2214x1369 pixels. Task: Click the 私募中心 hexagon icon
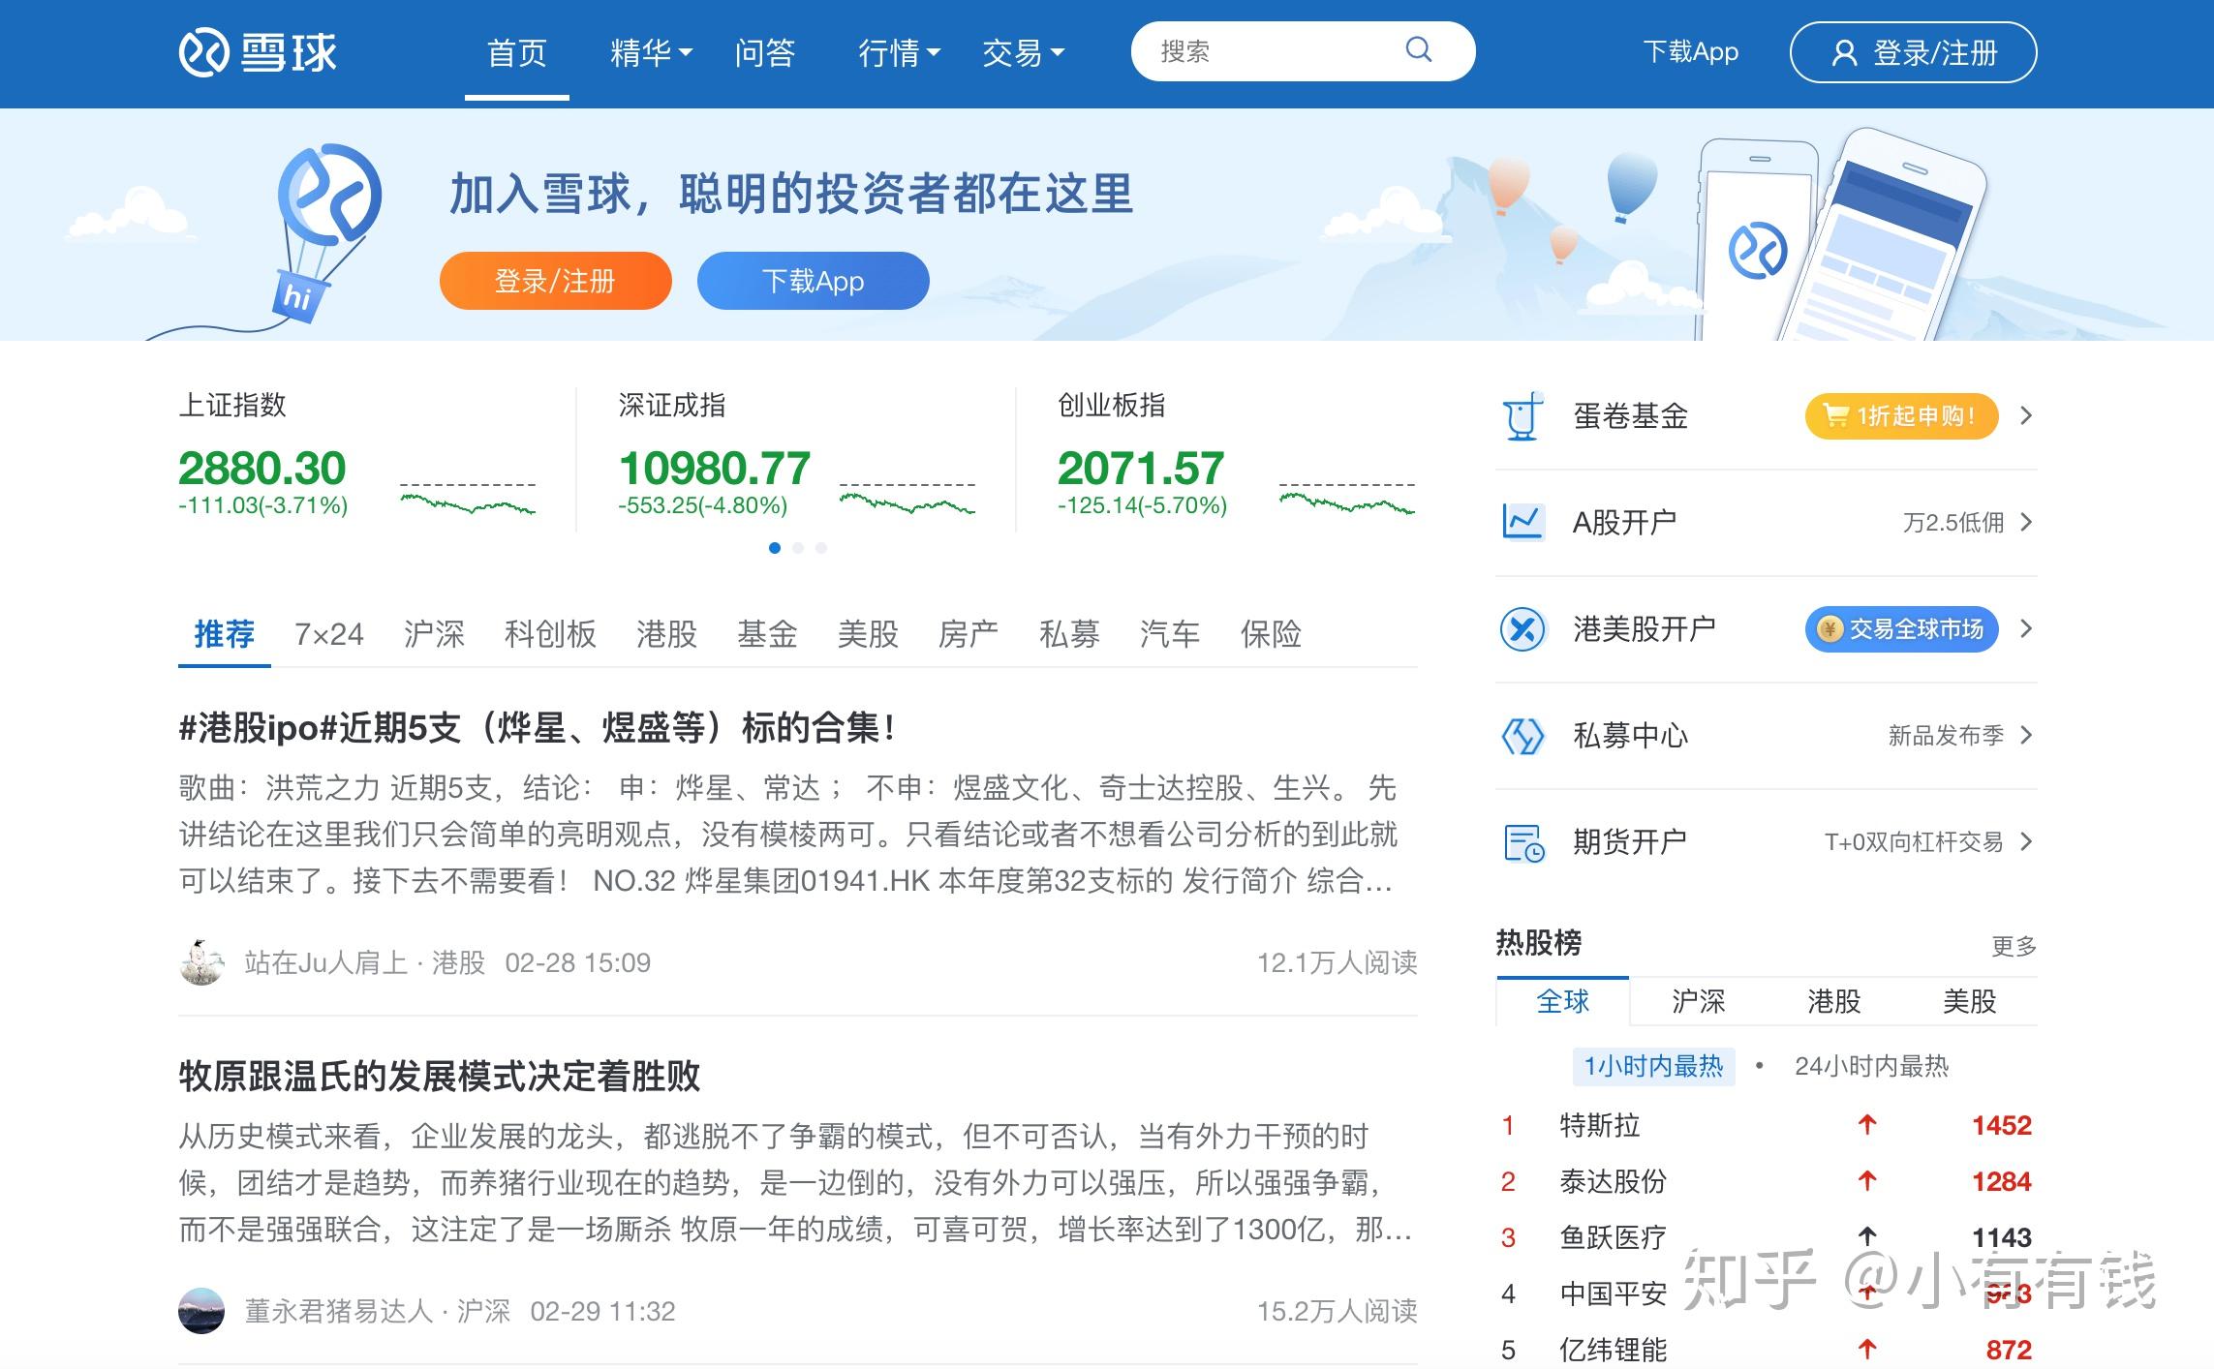(1522, 736)
